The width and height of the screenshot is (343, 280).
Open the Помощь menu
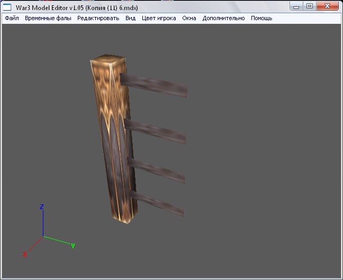[x=261, y=18]
